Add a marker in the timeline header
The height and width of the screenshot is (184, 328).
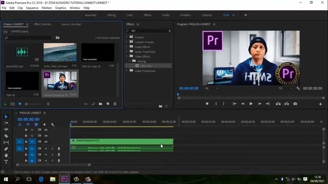[45, 125]
